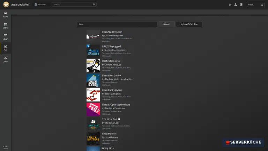The width and height of the screenshot is (268, 151).
Task: Click the audiobookshelf logo icon
Action: click(x=6, y=5)
